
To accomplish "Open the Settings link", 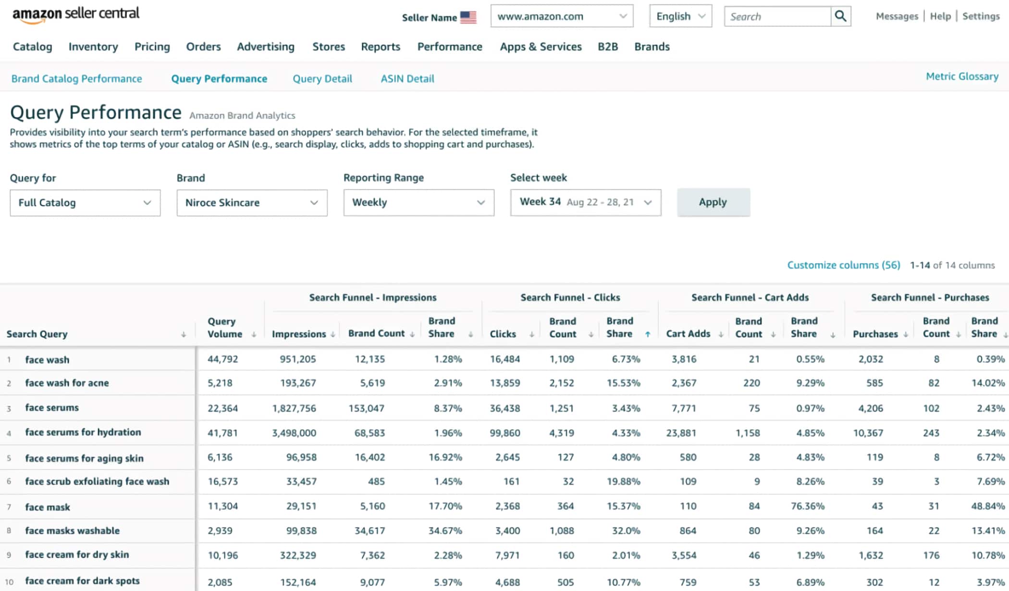I will 981,16.
